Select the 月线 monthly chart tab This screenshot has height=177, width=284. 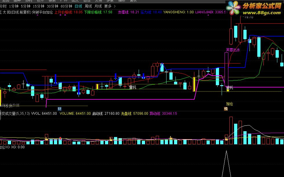[x=98, y=6]
